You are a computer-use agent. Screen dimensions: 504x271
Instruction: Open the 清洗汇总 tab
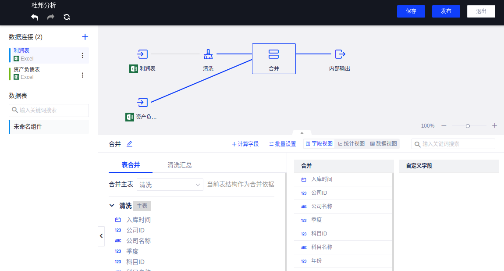click(x=179, y=165)
